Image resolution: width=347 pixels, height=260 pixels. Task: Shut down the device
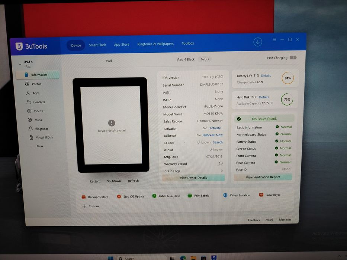[114, 181]
